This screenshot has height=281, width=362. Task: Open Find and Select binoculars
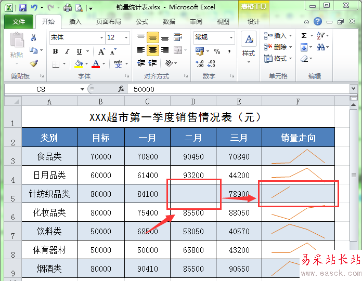[x=320, y=47]
